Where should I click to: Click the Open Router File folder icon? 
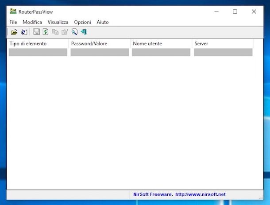click(14, 32)
